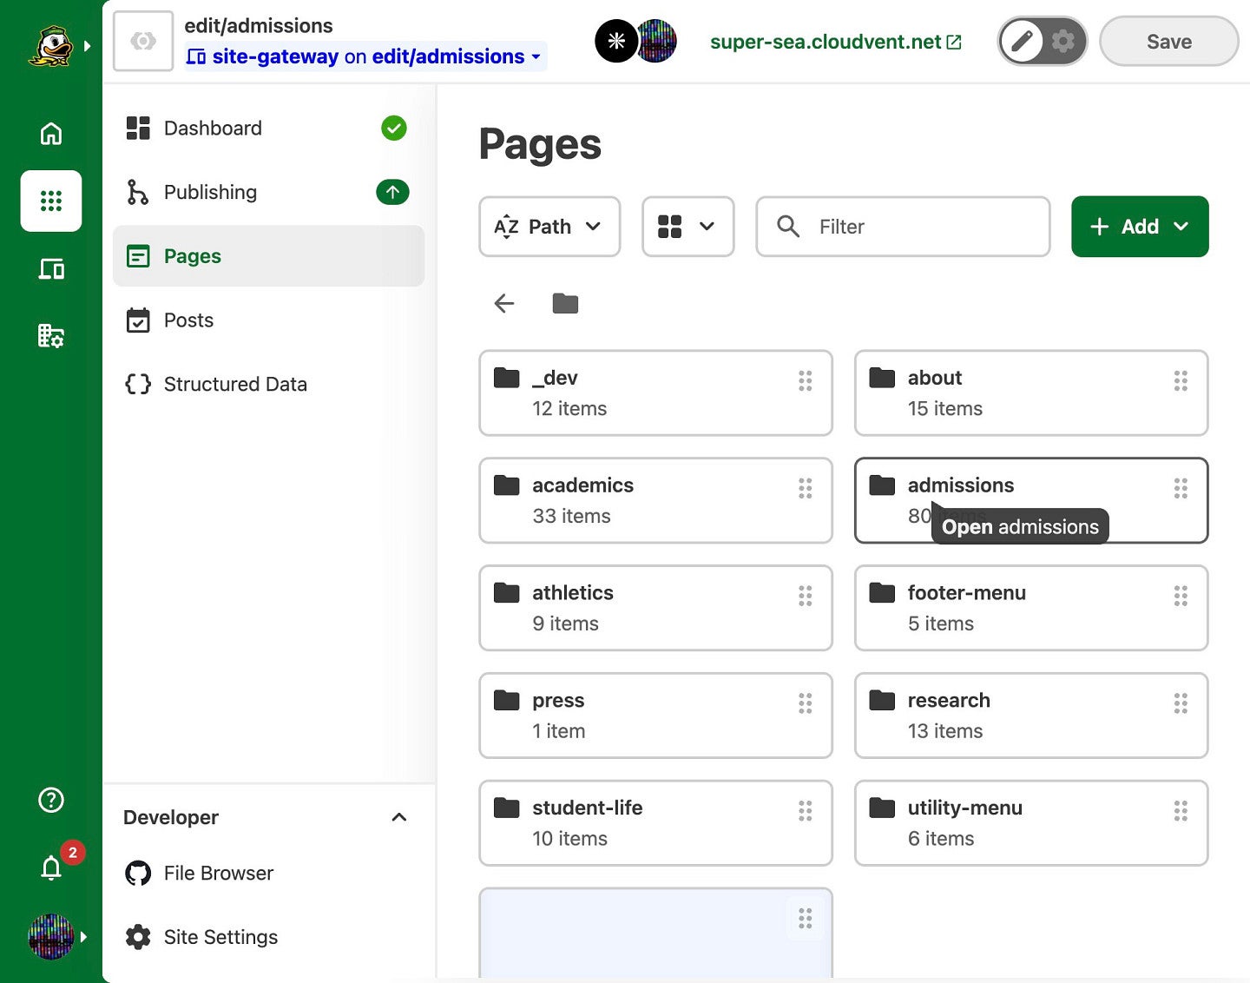The width and height of the screenshot is (1250, 983).
Task: Click drag handle on student-life folder
Action: coord(806,811)
